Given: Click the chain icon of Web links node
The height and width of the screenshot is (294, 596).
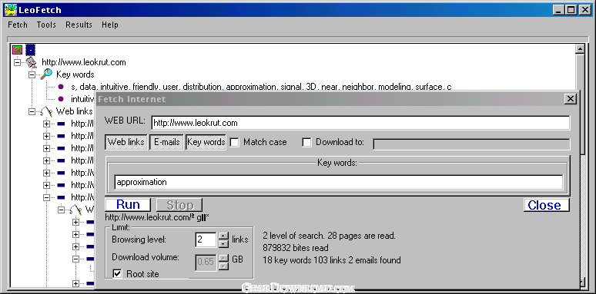Looking at the screenshot, I should (x=46, y=111).
